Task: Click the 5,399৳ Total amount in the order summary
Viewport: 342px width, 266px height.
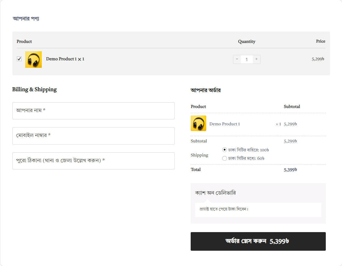Action: tap(290, 170)
